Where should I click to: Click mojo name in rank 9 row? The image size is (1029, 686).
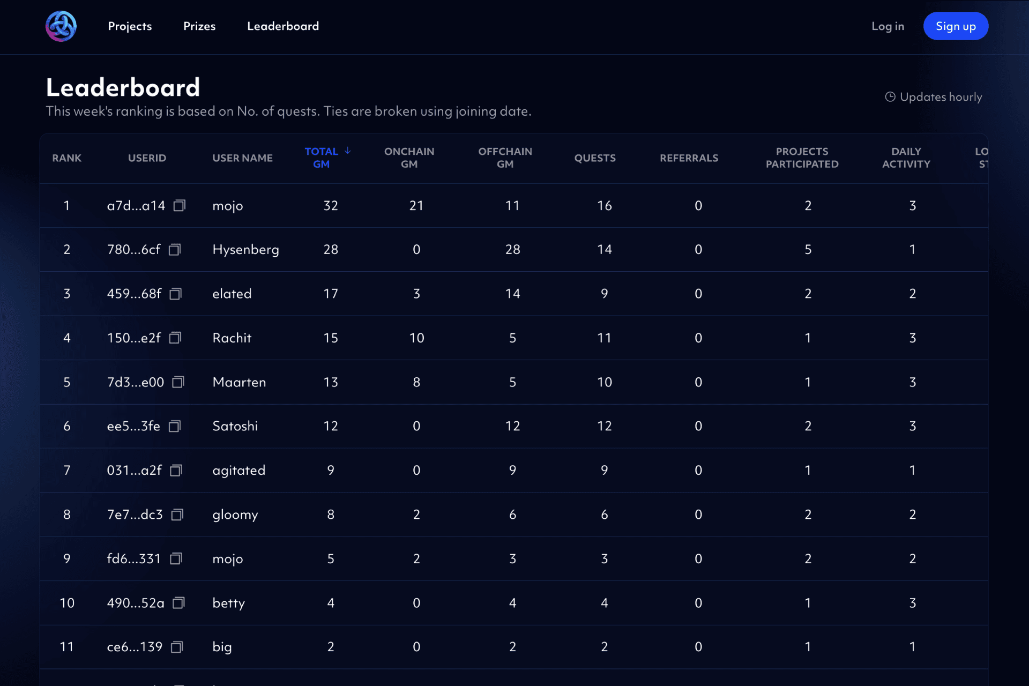(x=228, y=559)
